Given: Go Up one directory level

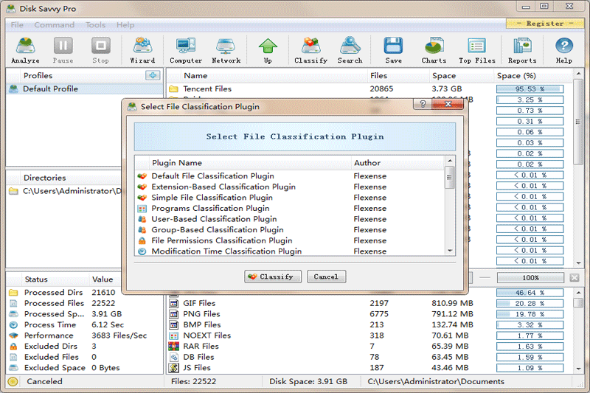Looking at the screenshot, I should tap(268, 50).
